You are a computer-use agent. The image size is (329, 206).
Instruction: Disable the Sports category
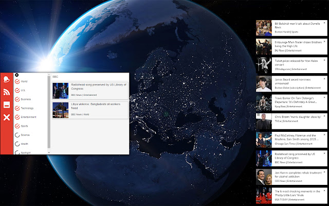coord(17,126)
